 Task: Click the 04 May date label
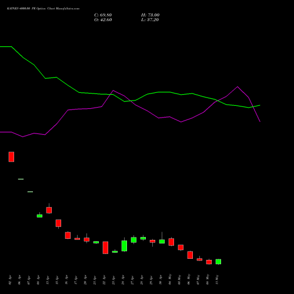[170, 279]
